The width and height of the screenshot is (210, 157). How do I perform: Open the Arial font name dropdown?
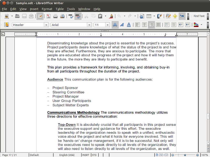point(89,25)
